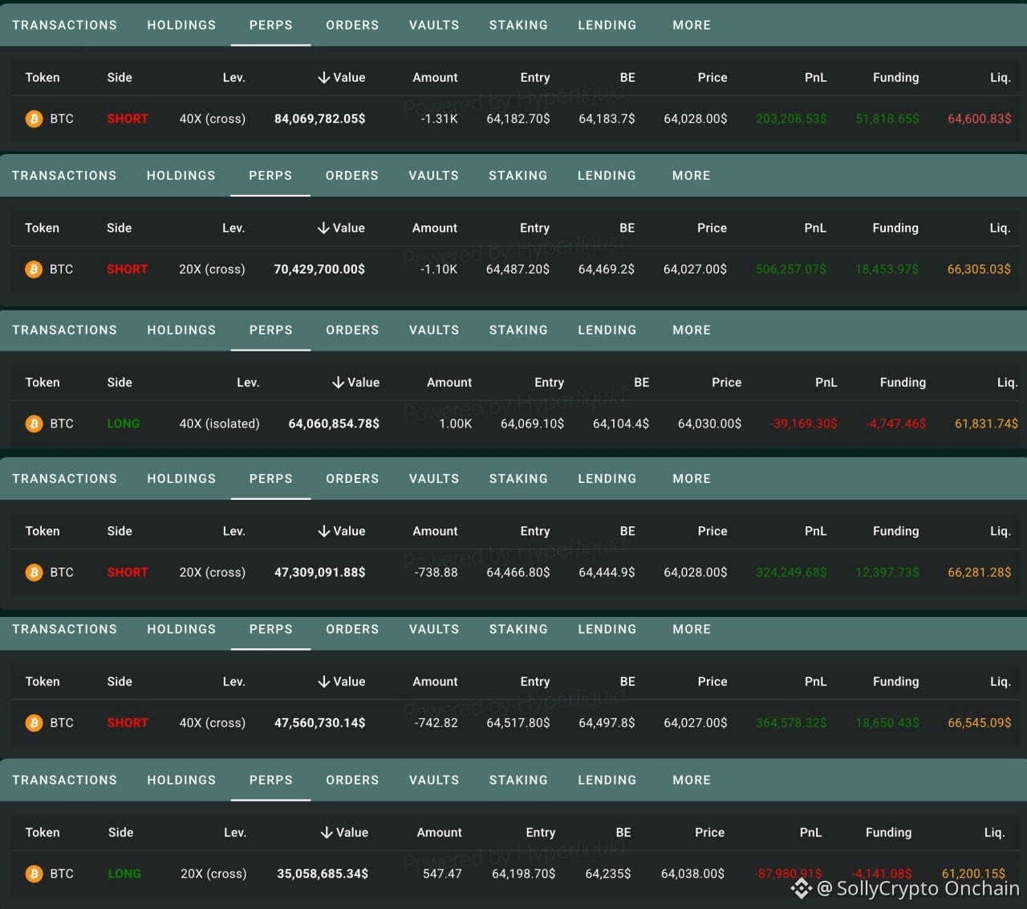The image size is (1027, 909).
Task: Sort by Entry in the panel showing 64,466.80$
Action: [x=535, y=531]
